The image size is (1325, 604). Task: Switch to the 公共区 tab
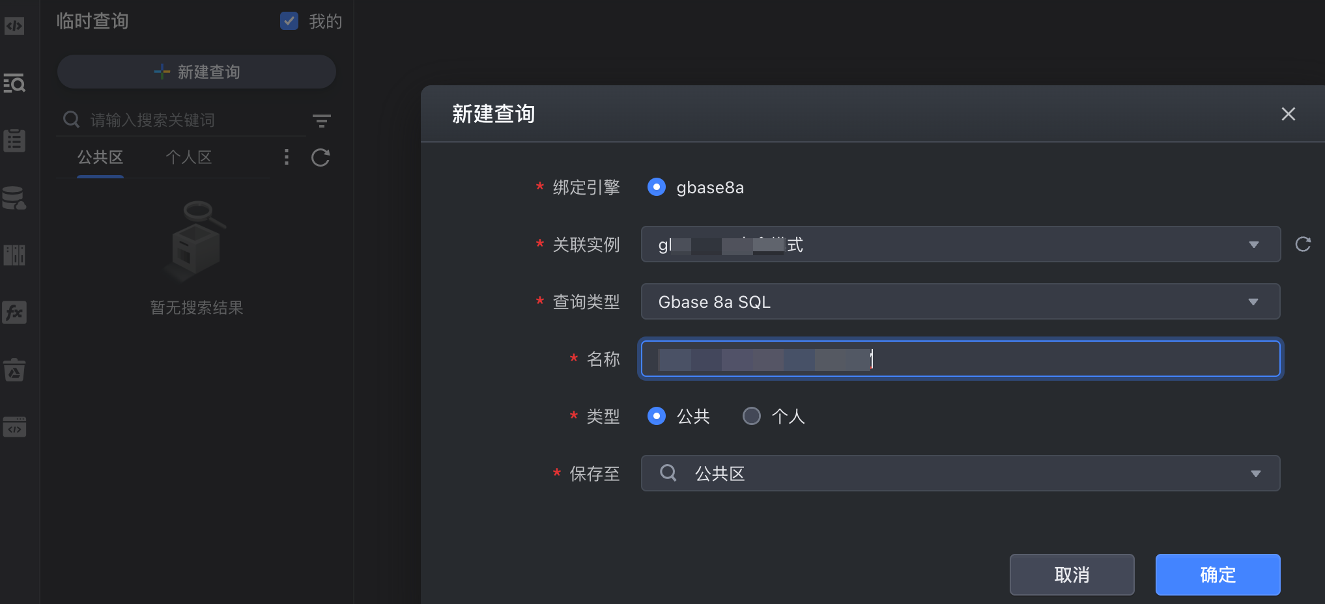(x=100, y=158)
